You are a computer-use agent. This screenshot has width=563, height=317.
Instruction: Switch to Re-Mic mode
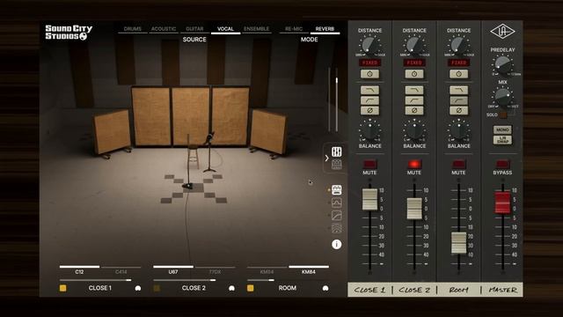tap(294, 29)
